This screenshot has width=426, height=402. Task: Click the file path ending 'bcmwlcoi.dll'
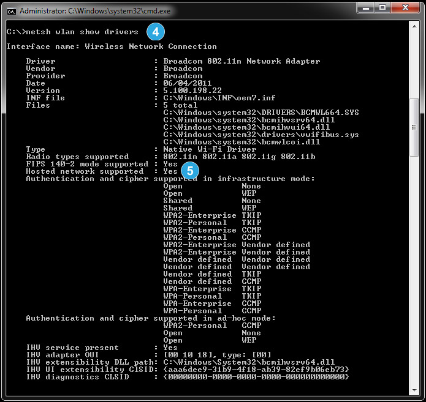pos(242,142)
